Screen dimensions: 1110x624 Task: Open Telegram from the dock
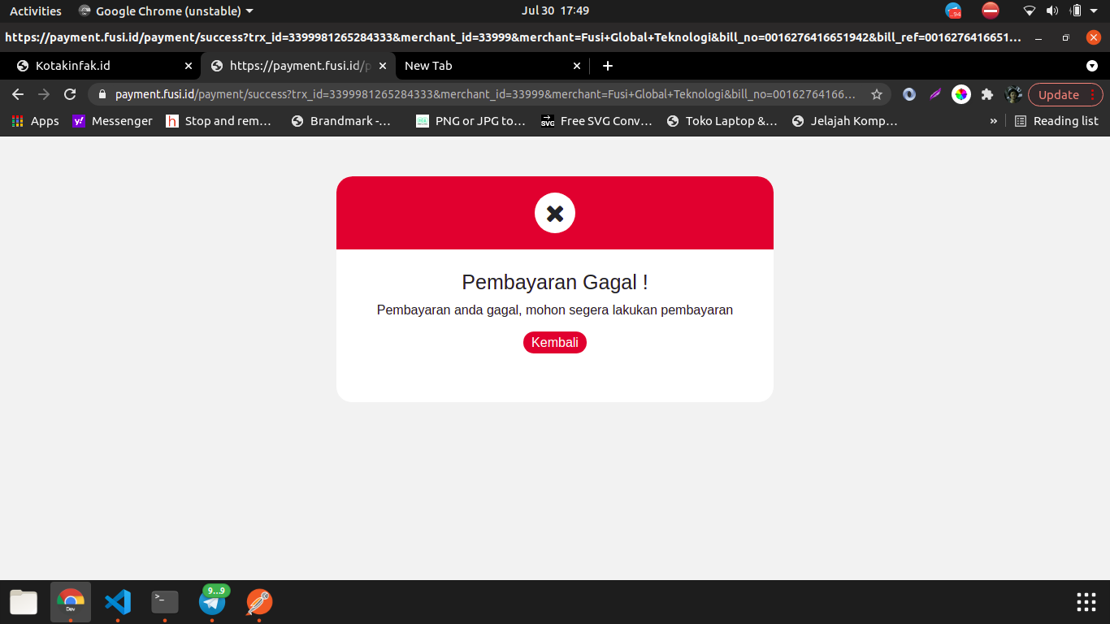coord(212,602)
